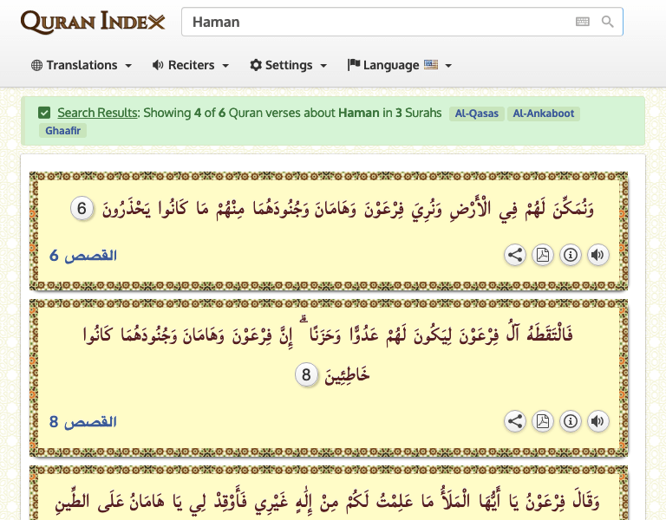This screenshot has height=520, width=666.
Task: Open the Reciters dropdown menu
Action: click(x=191, y=65)
